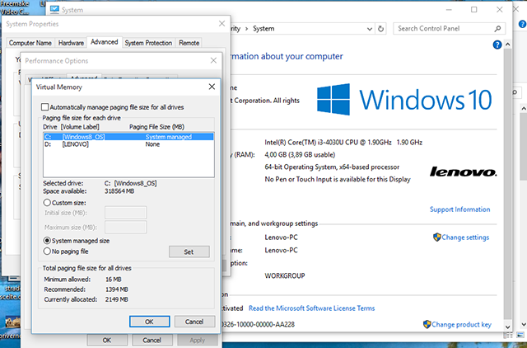Maximize the System window
The image size is (527, 348).
[474, 9]
